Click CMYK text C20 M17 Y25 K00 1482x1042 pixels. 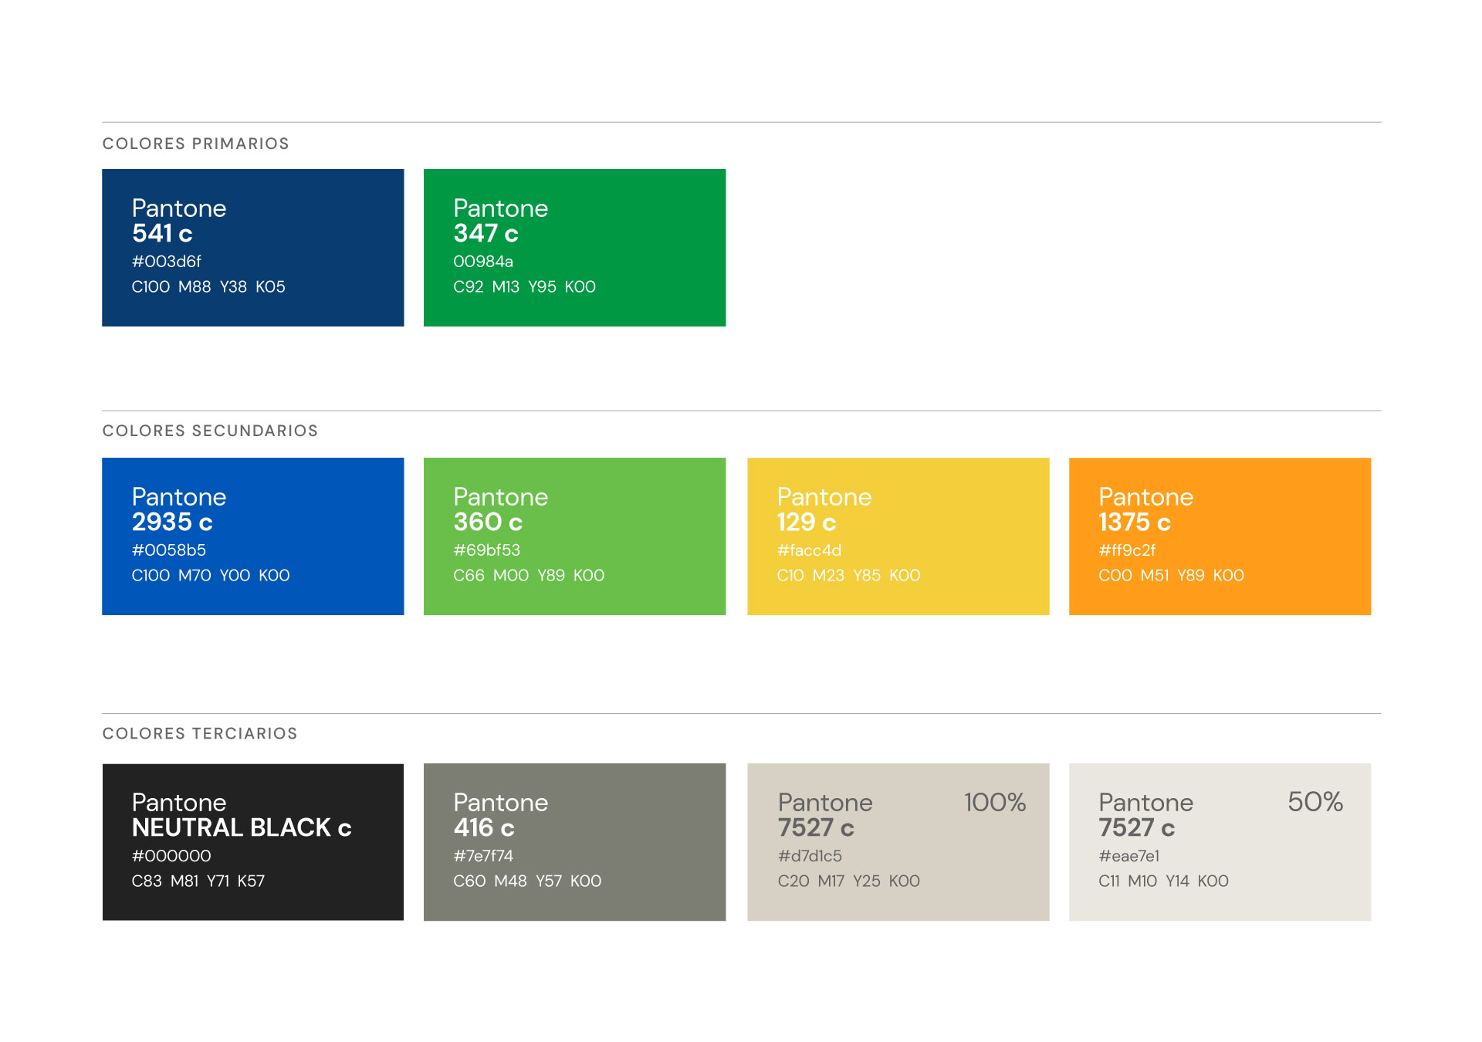[849, 881]
